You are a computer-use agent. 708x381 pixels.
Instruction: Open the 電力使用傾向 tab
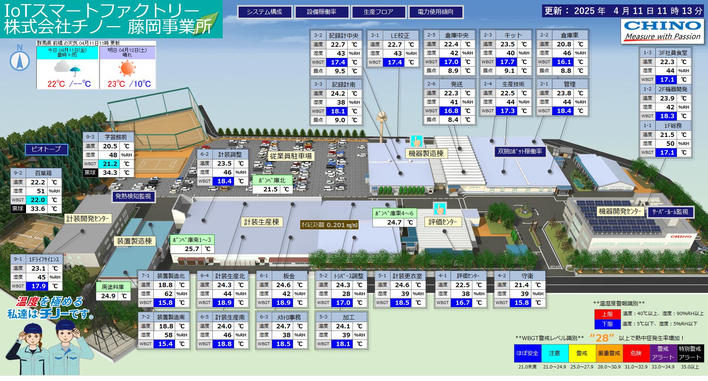(x=435, y=12)
